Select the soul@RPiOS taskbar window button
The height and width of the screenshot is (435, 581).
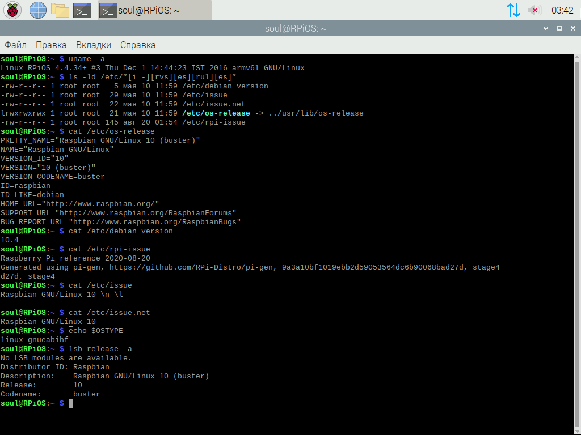coord(155,10)
